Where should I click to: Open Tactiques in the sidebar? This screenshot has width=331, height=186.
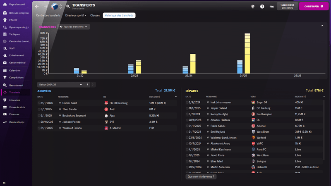14,34
